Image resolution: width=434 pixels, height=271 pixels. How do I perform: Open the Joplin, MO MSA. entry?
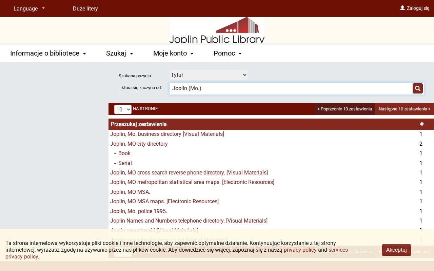130,192
